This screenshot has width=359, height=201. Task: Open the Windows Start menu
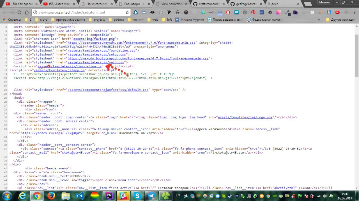tap(6, 195)
